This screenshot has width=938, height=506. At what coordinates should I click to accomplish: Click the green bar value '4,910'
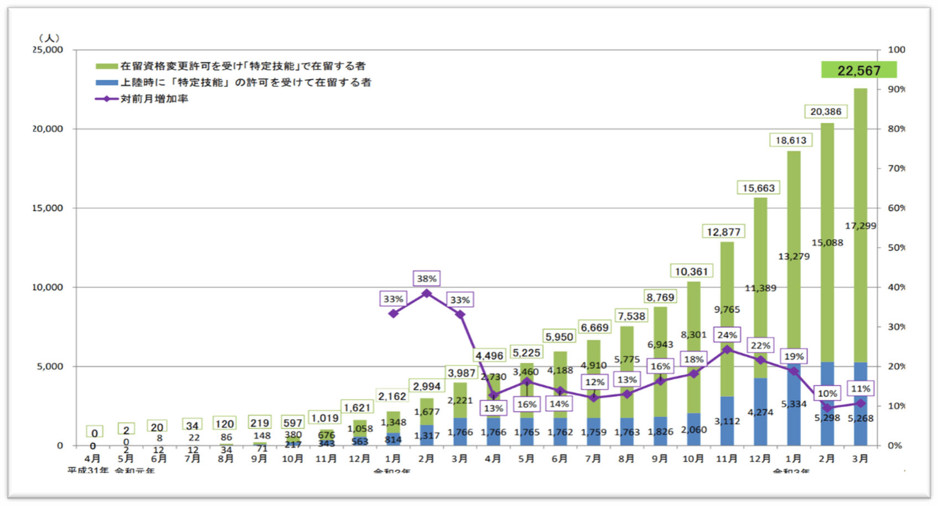[x=594, y=365]
